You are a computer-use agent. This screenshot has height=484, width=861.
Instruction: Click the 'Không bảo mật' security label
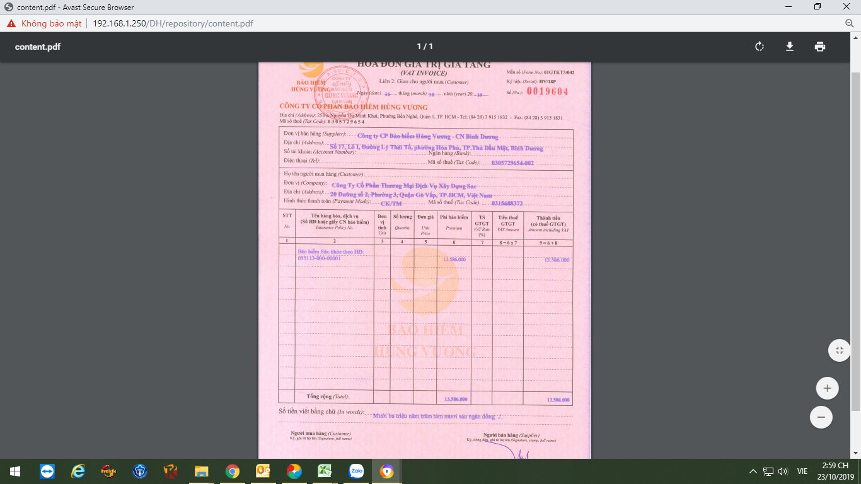click(52, 23)
